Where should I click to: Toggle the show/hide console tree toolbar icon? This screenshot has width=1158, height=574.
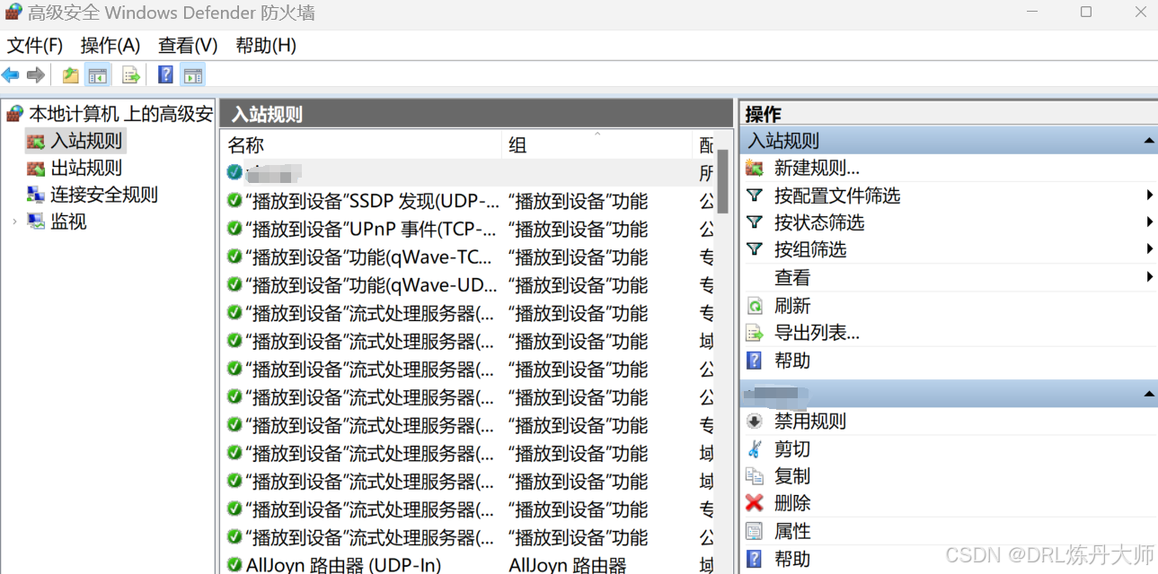pos(97,75)
